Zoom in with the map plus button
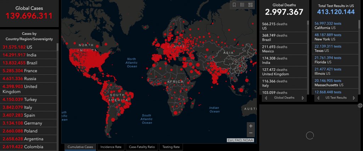Screen dimensions: 363x151 tap(251, 126)
